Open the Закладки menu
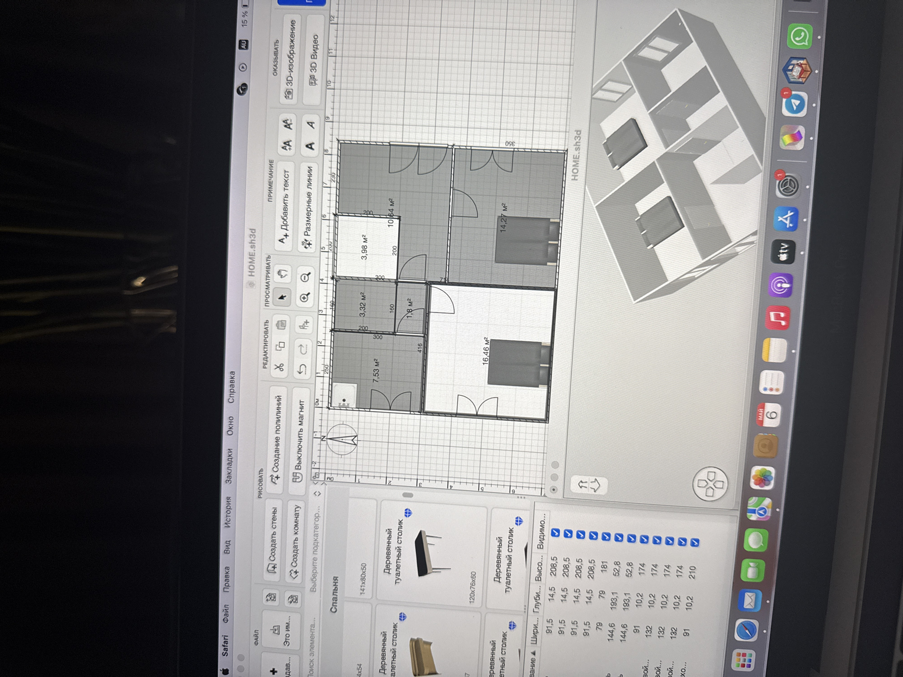The width and height of the screenshot is (903, 677). pos(229,466)
